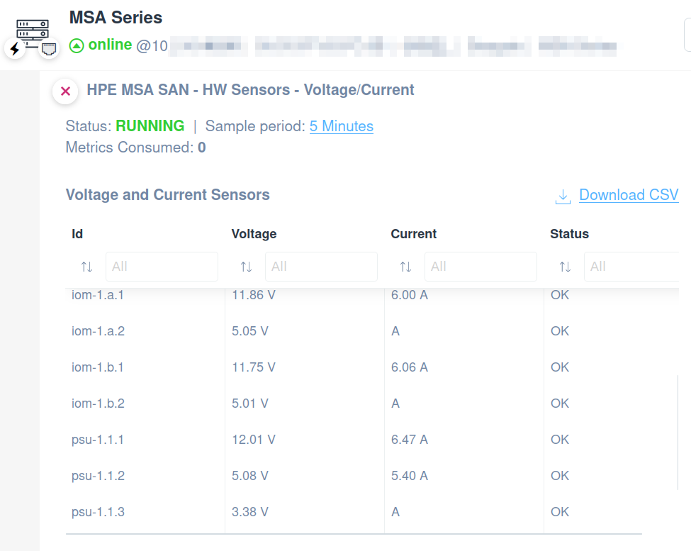
Task: Click the Voltage and Current Sensors heading
Action: 168,195
